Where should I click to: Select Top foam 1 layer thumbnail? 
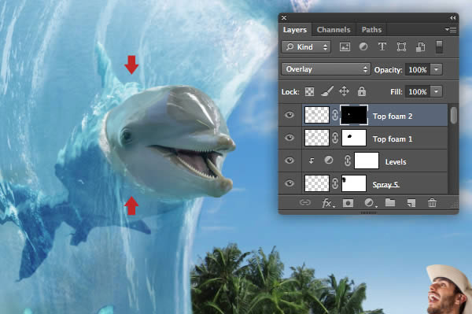[x=317, y=138]
